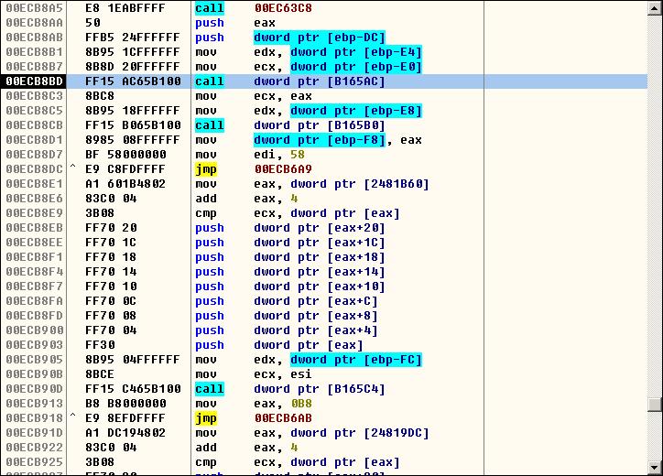This screenshot has width=663, height=476.
Task: Click hex bytes BF 58000000
Action: coord(125,155)
